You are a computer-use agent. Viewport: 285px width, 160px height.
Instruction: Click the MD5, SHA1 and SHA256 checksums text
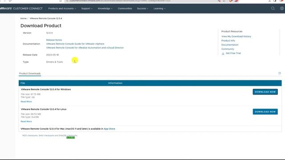[50, 136]
